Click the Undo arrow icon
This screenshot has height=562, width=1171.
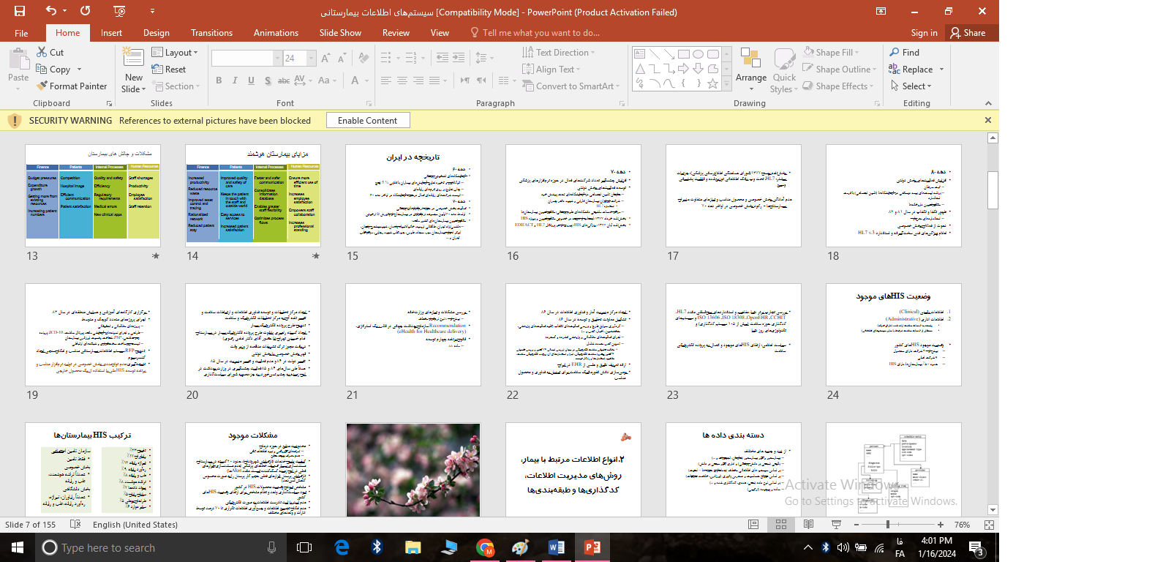coord(50,11)
